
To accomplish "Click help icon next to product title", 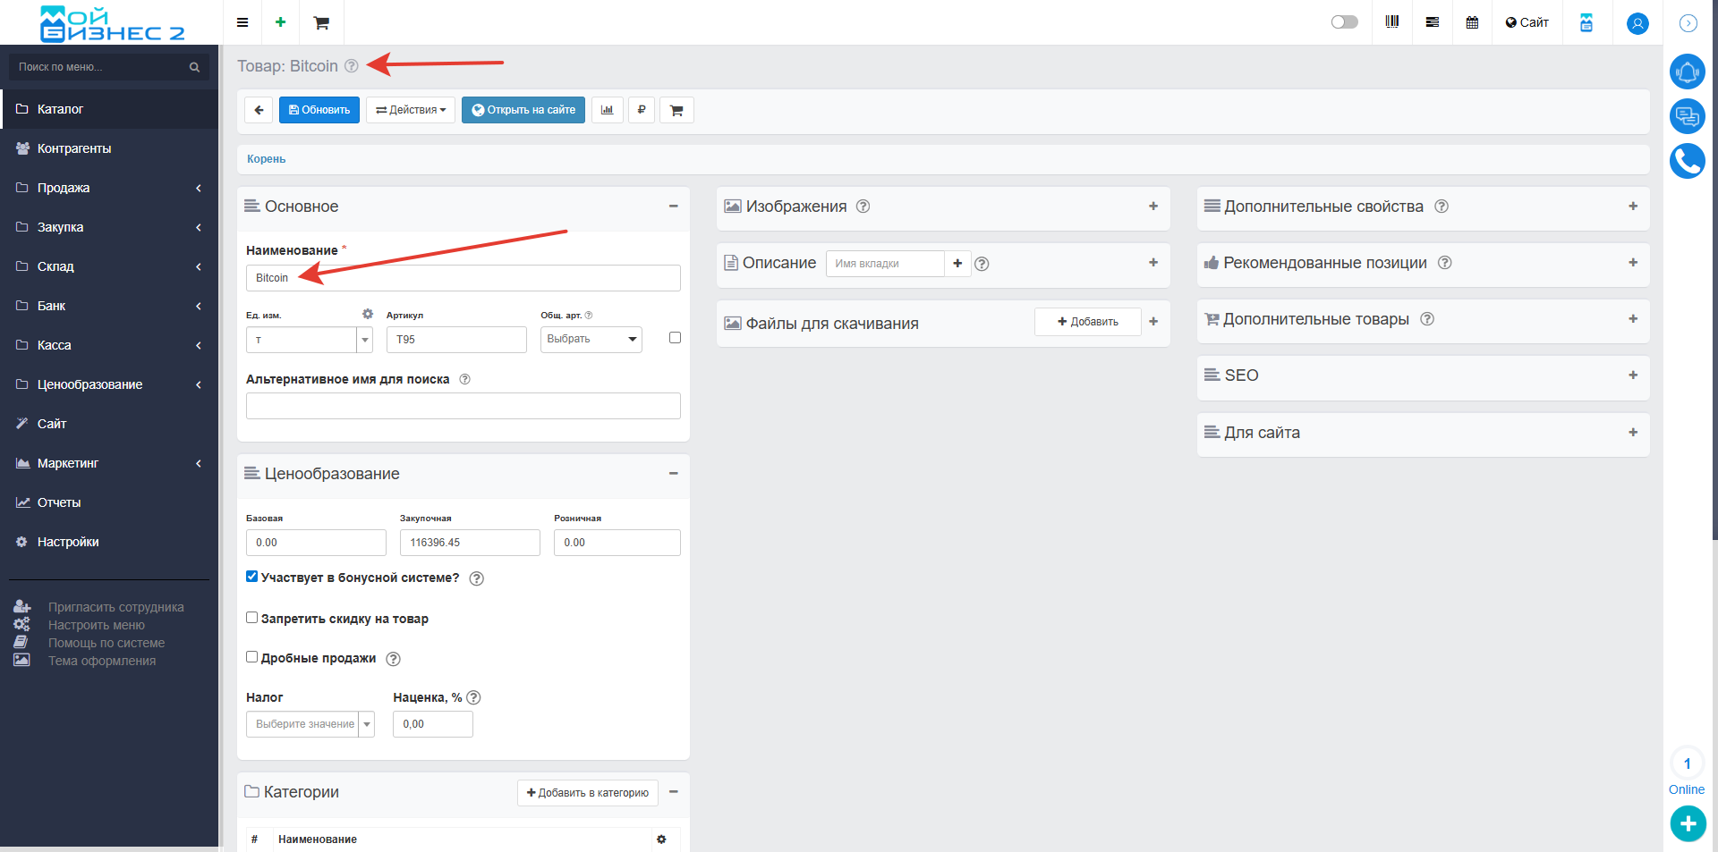I will click(352, 66).
